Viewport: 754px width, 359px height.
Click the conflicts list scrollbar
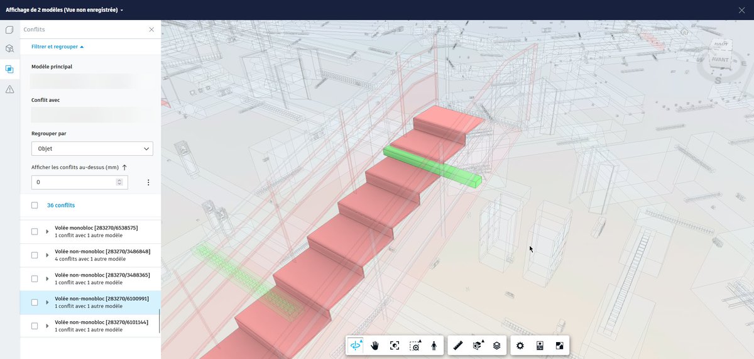coord(159,321)
